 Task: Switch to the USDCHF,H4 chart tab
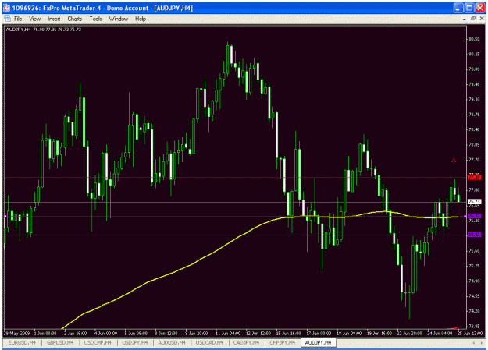click(98, 342)
